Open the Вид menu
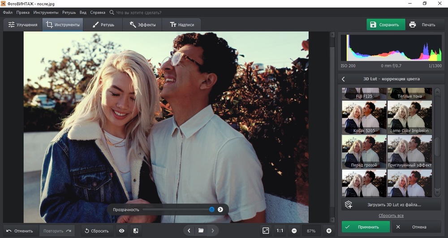The width and height of the screenshot is (448, 238). coord(83,13)
